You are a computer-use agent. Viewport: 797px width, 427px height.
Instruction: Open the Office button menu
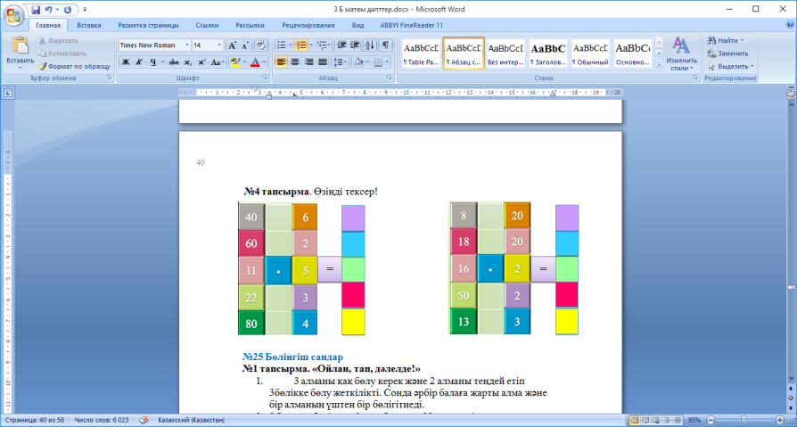point(14,15)
